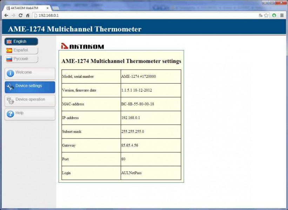This screenshot has width=288, height=210.
Task: Click the 'Login' cell
Action: [x=91, y=173]
